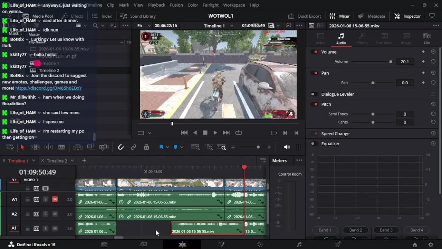The image size is (442, 249).
Task: Switch to the Audio inspector tab
Action: coord(341,39)
